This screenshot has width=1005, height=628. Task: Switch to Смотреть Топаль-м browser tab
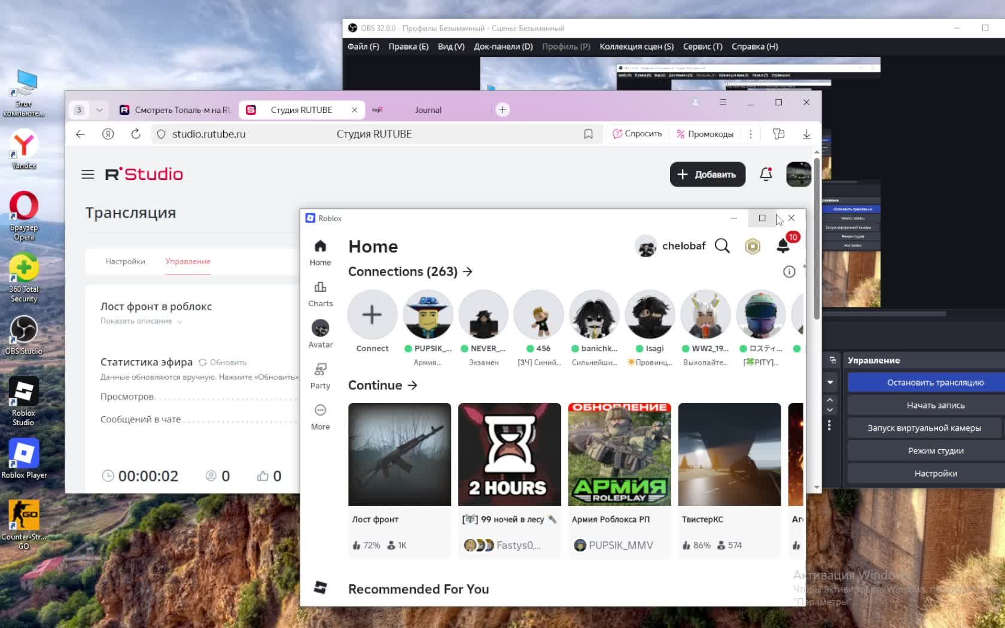(175, 110)
